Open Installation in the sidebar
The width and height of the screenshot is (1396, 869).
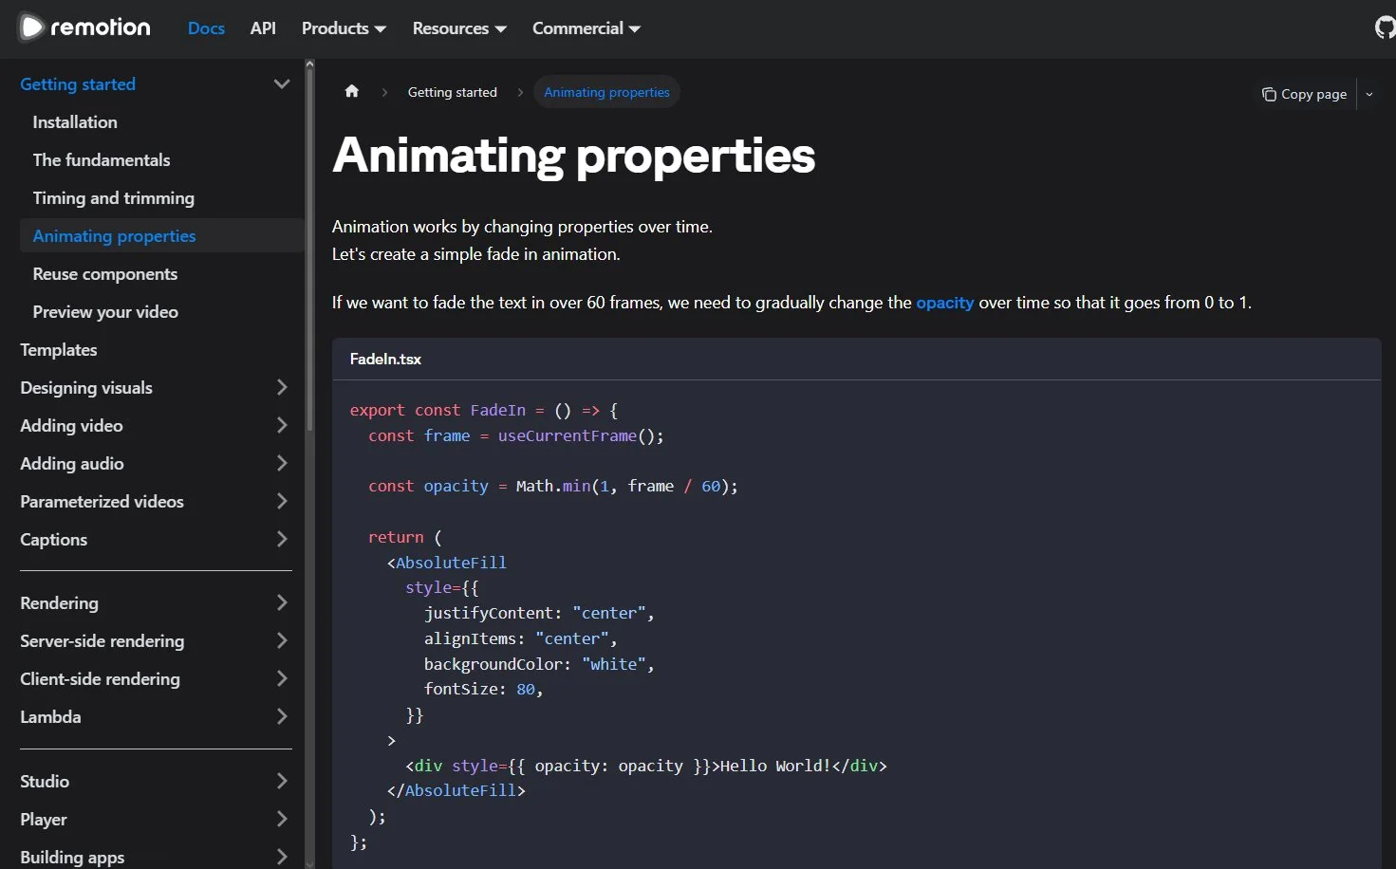point(75,122)
